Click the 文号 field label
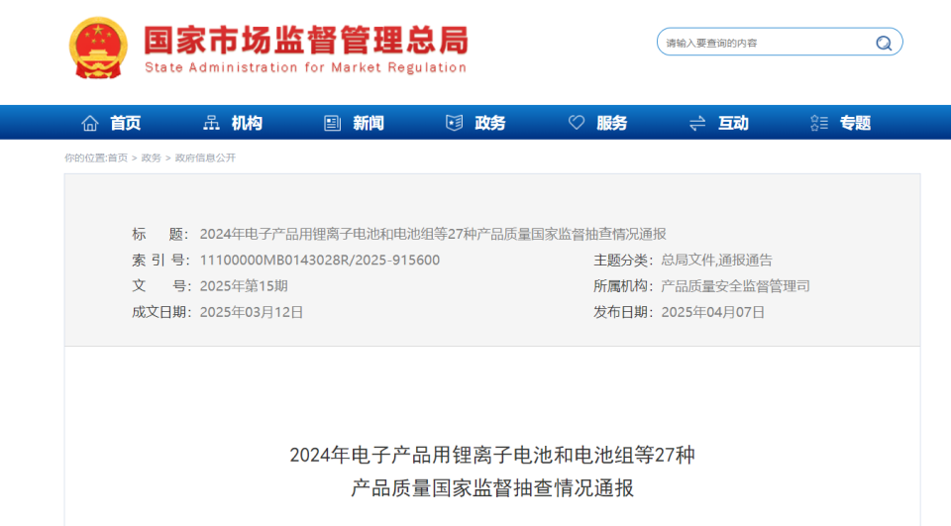951x526 pixels. coord(160,286)
